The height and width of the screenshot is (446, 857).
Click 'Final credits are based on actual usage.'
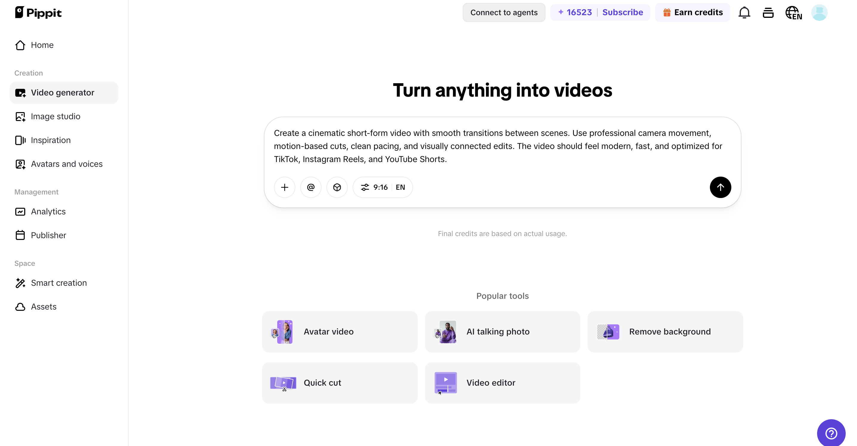[x=502, y=233]
